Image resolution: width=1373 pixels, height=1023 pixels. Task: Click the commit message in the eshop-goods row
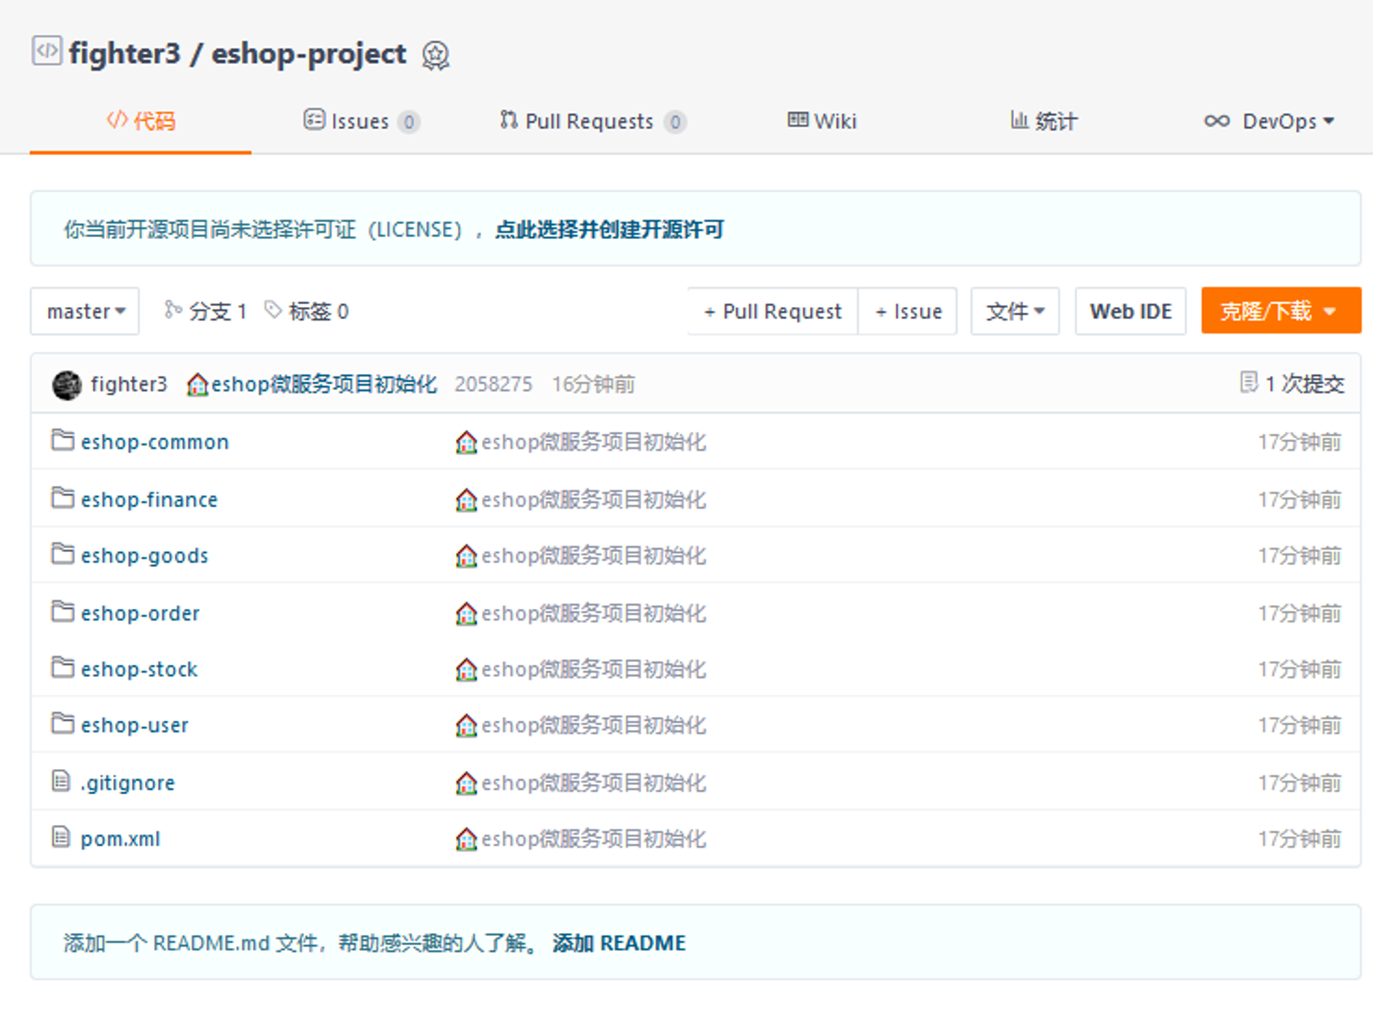pyautogui.click(x=593, y=555)
